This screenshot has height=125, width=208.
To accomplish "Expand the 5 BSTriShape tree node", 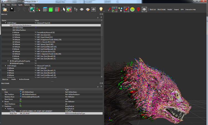I will pyautogui.click(x=6, y=66).
